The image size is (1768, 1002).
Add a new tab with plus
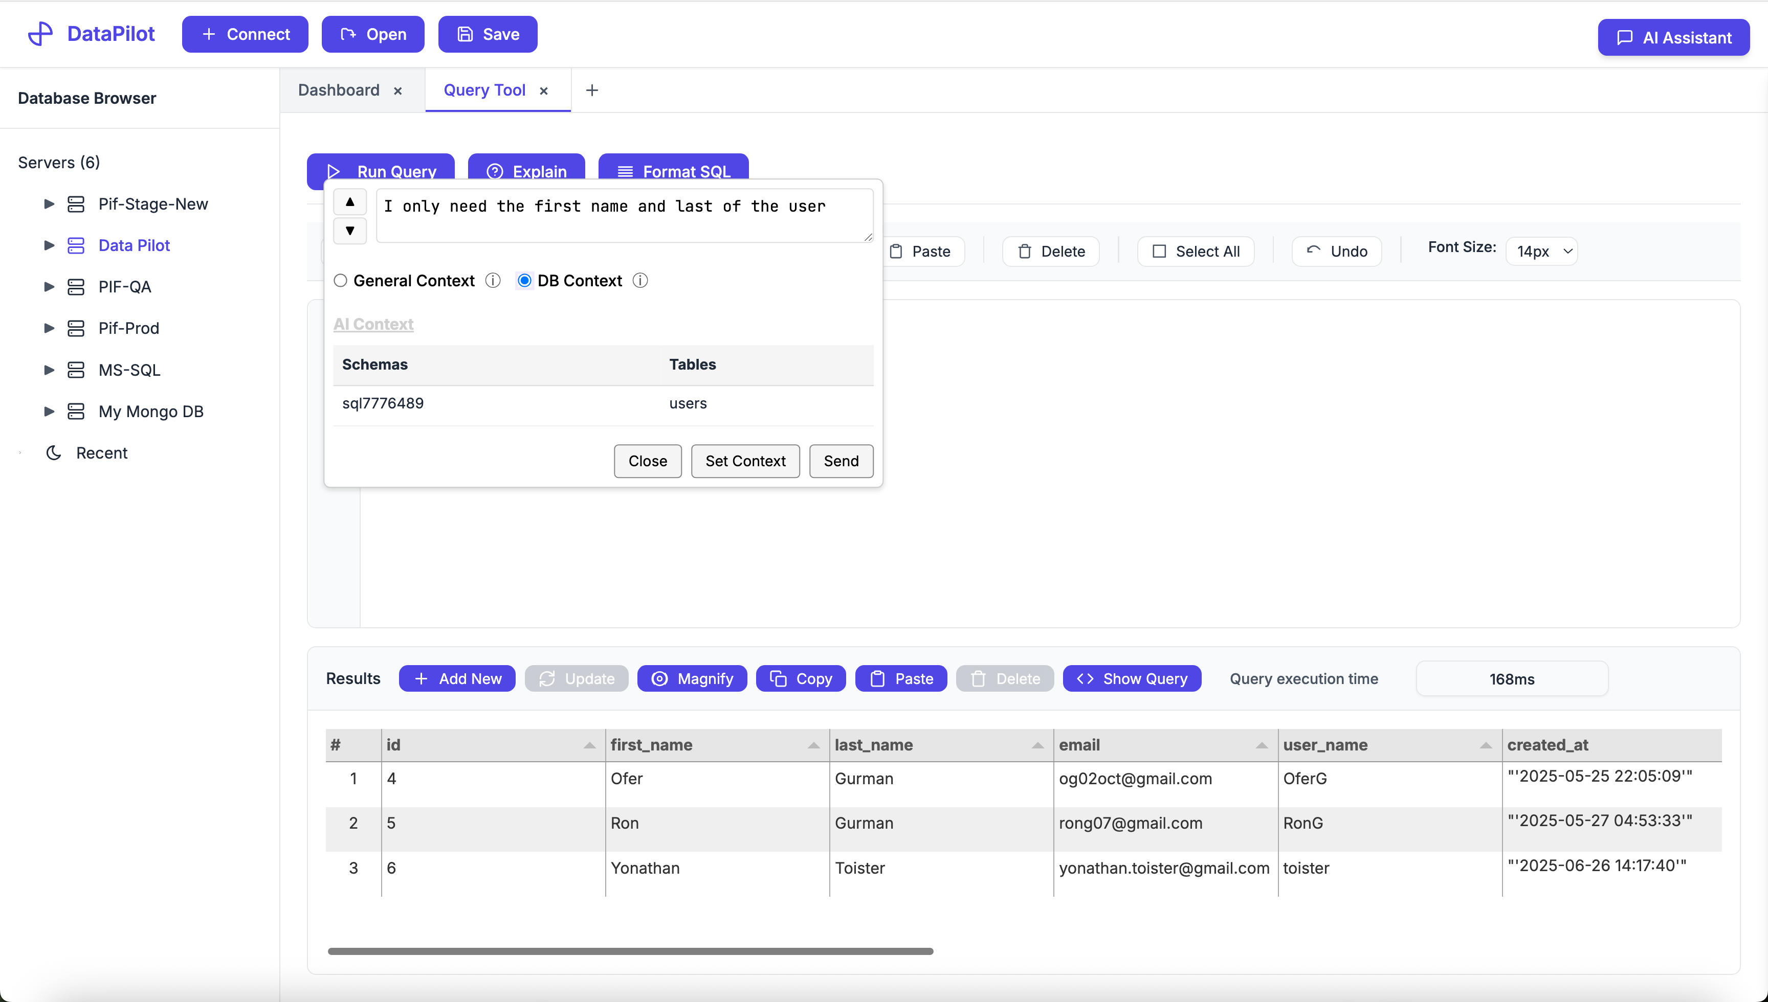[x=592, y=90]
